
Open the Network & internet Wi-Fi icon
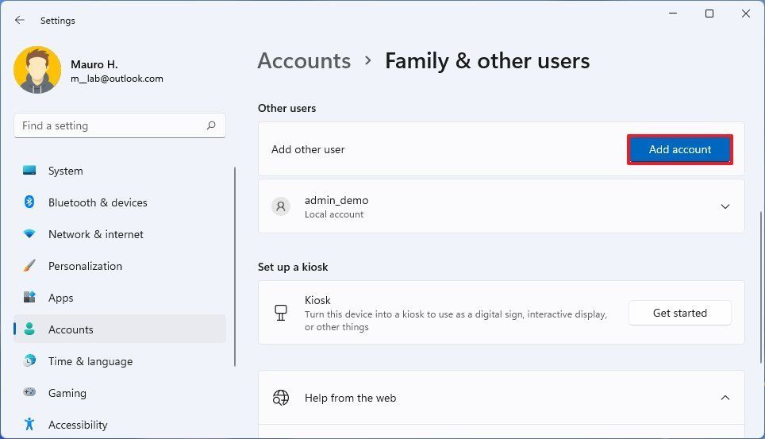[x=29, y=234]
